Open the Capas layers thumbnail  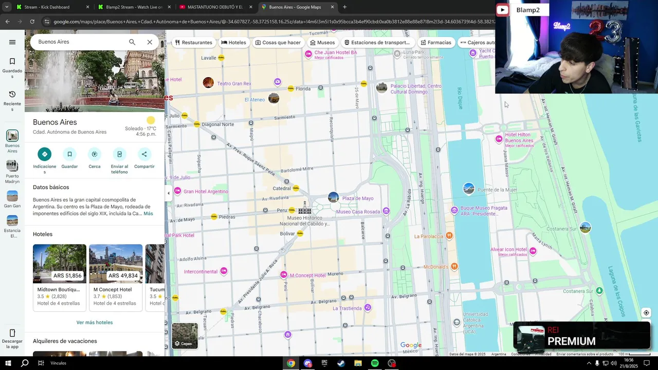[185, 336]
